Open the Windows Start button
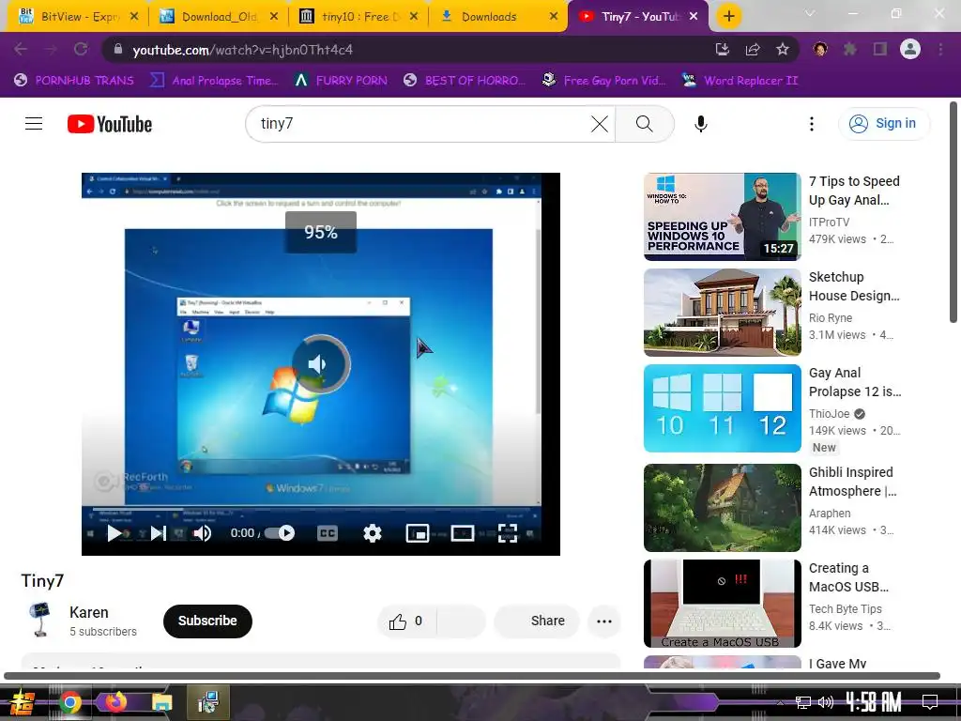 pos(22,702)
